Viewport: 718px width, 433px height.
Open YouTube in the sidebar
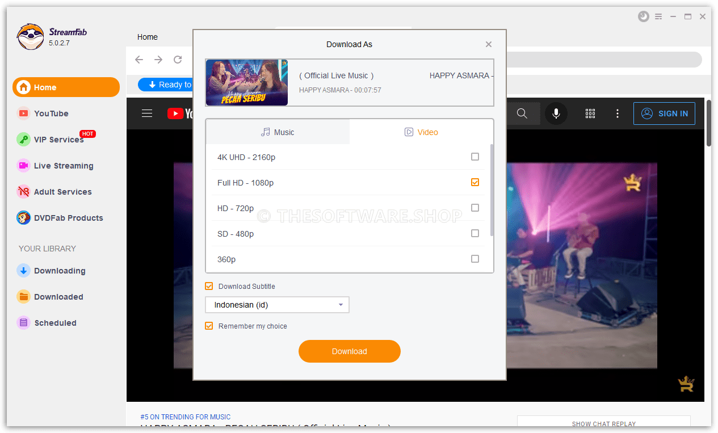pos(51,113)
